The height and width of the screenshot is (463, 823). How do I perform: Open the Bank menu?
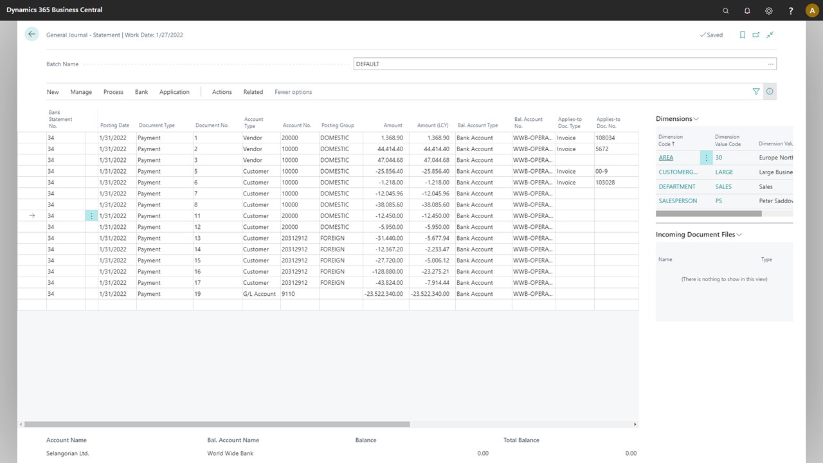[x=141, y=92]
